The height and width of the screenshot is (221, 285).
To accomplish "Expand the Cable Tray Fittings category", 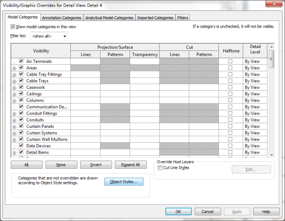I will [14, 75].
